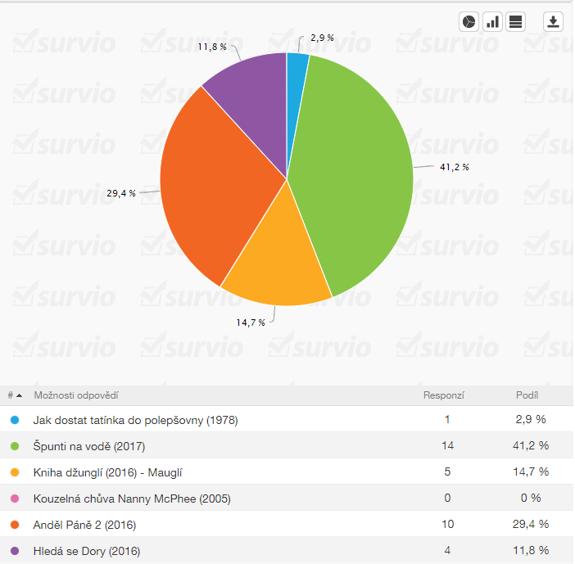This screenshot has width=575, height=564.
Task: Click the 2,9 % share in the table
Action: coord(531,419)
